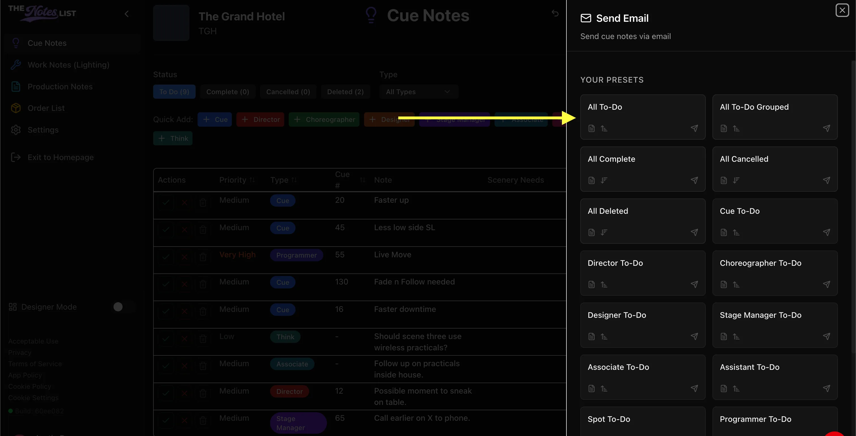Send the All Deleted preset email
The image size is (856, 436).
pos(694,233)
